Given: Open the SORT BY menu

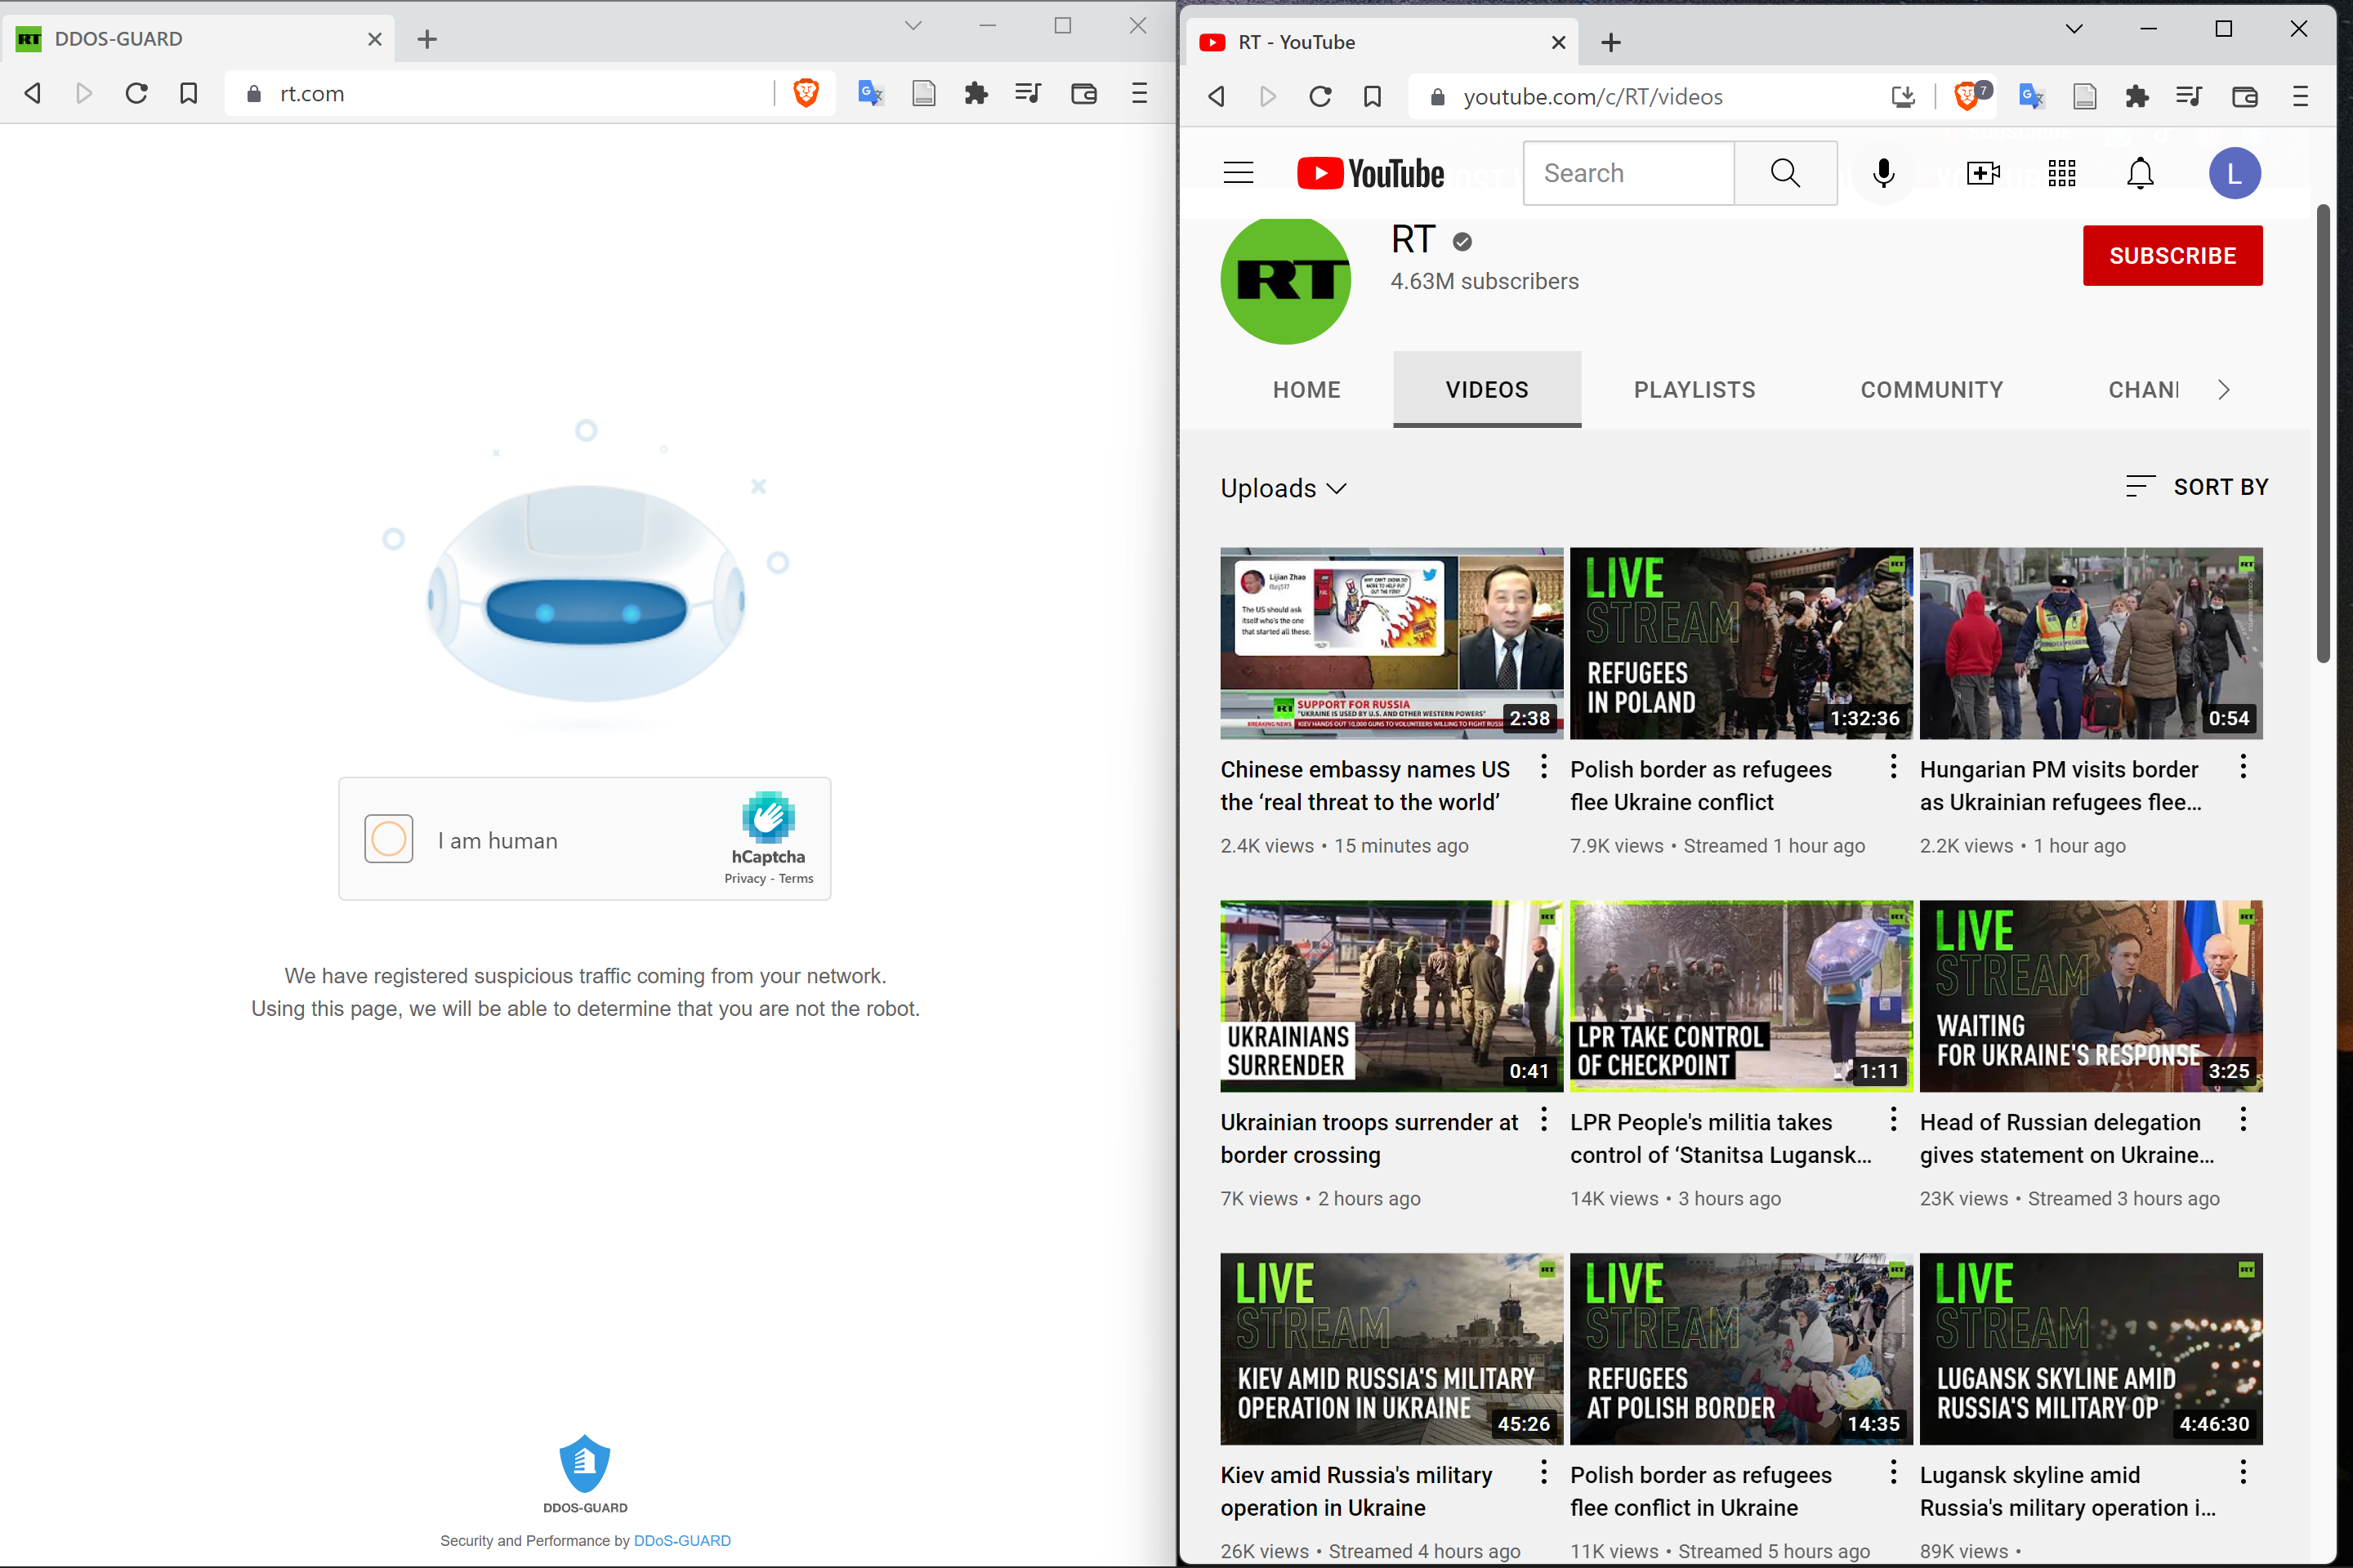Looking at the screenshot, I should click(x=2197, y=487).
